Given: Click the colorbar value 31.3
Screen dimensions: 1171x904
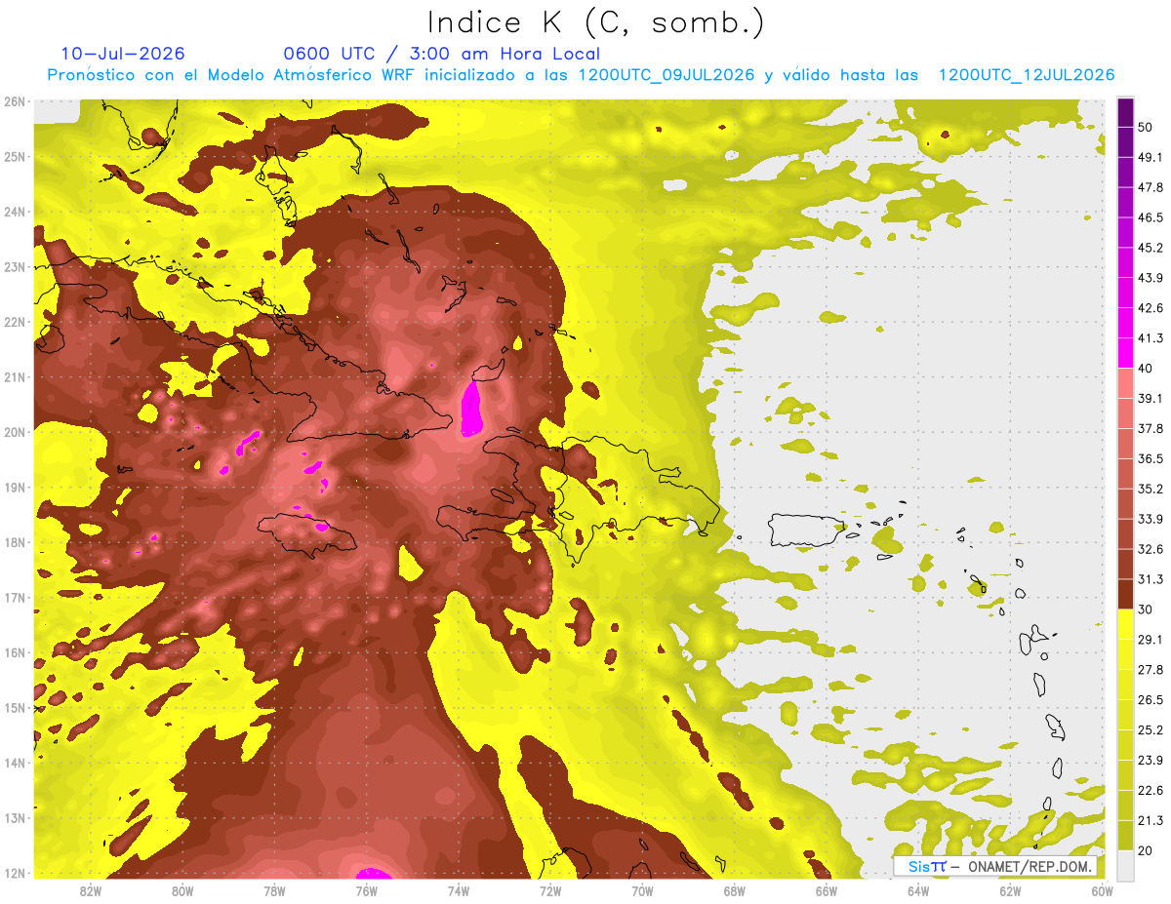Looking at the screenshot, I should point(1151,579).
